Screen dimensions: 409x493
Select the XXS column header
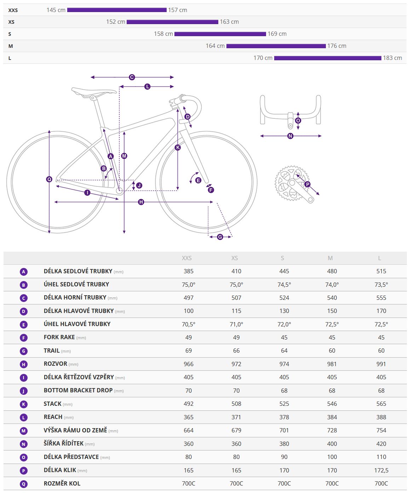click(x=187, y=258)
